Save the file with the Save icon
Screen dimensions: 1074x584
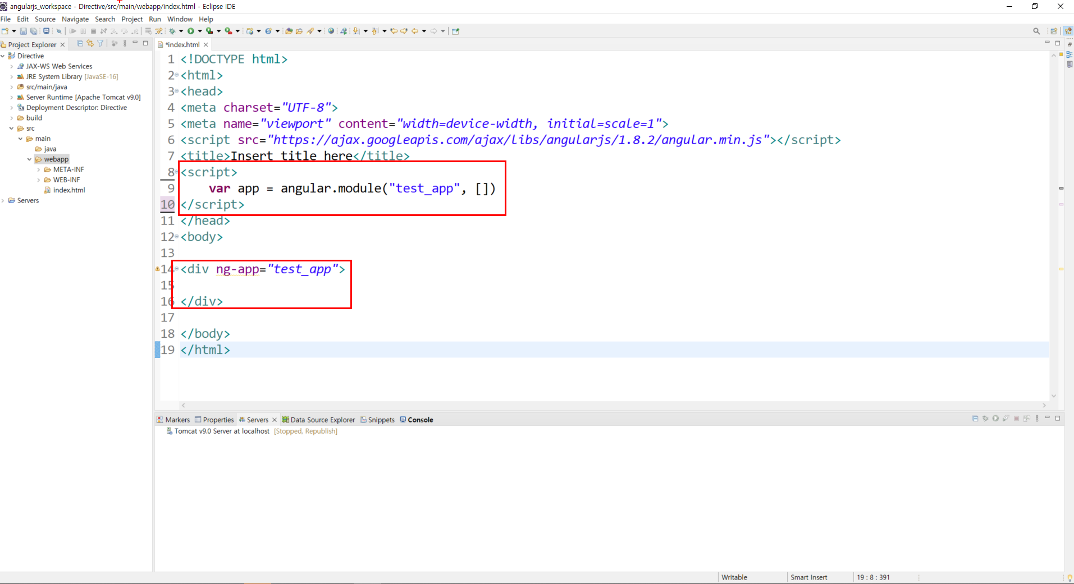(x=23, y=31)
